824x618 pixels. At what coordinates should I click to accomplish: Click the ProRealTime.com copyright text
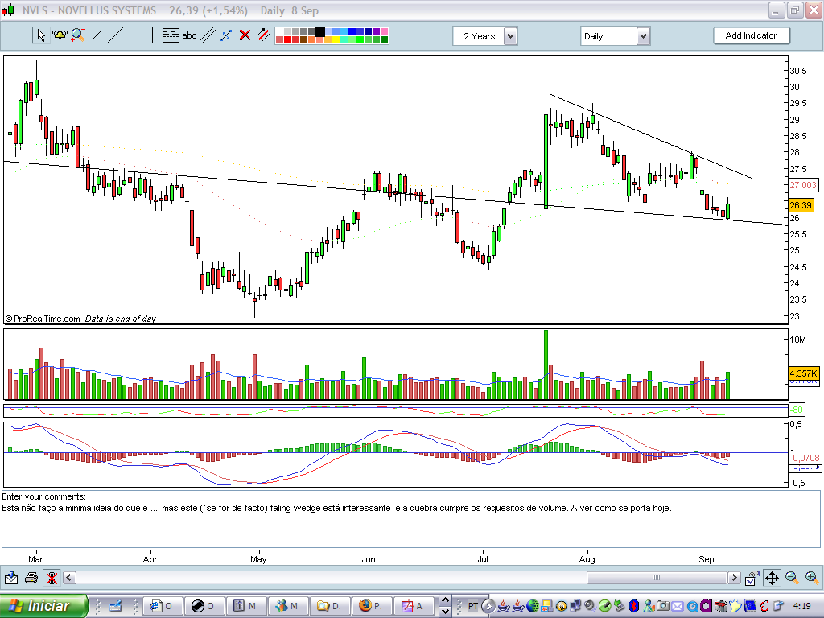(x=43, y=319)
